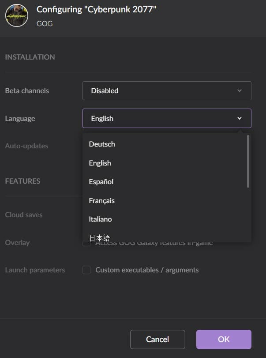Click the Cyberpunk 2077 game icon

pos(16,15)
